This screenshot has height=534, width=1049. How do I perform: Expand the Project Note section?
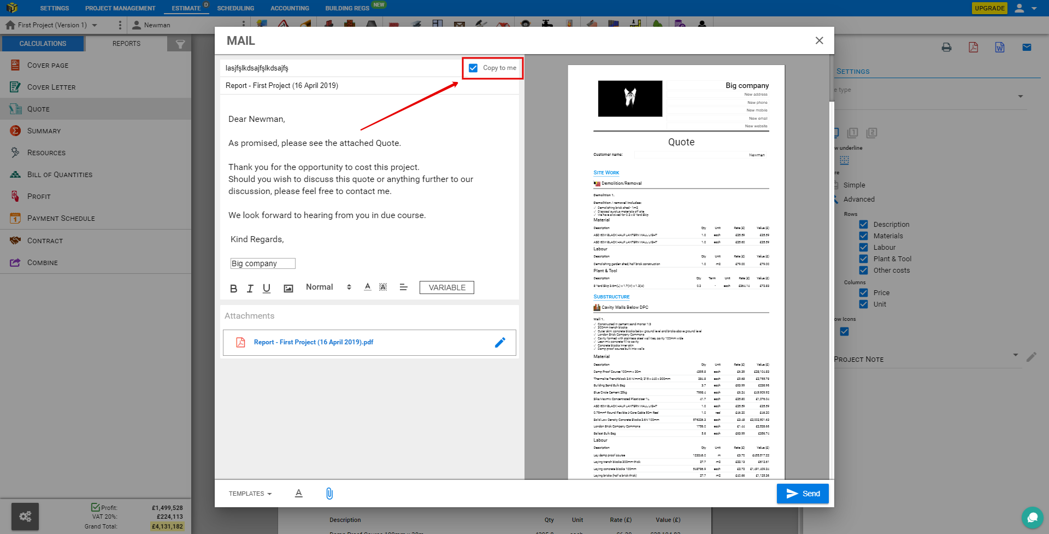coord(1016,355)
